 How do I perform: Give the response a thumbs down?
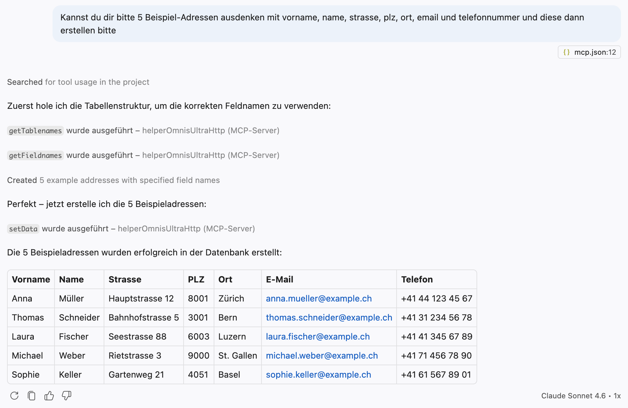(67, 396)
